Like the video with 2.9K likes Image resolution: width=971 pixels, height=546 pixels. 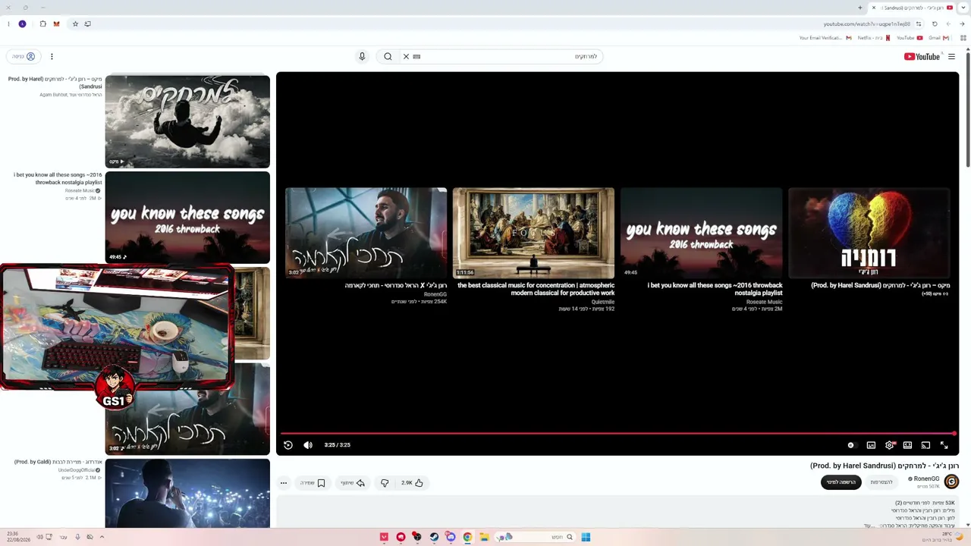413,483
